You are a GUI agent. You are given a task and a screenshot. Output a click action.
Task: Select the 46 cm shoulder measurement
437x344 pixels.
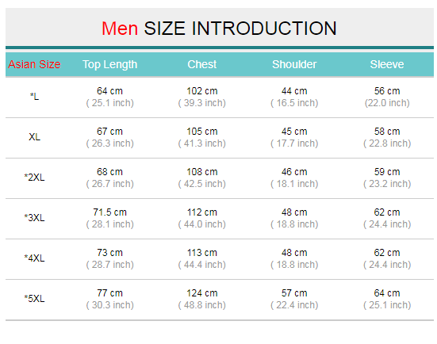click(x=294, y=171)
